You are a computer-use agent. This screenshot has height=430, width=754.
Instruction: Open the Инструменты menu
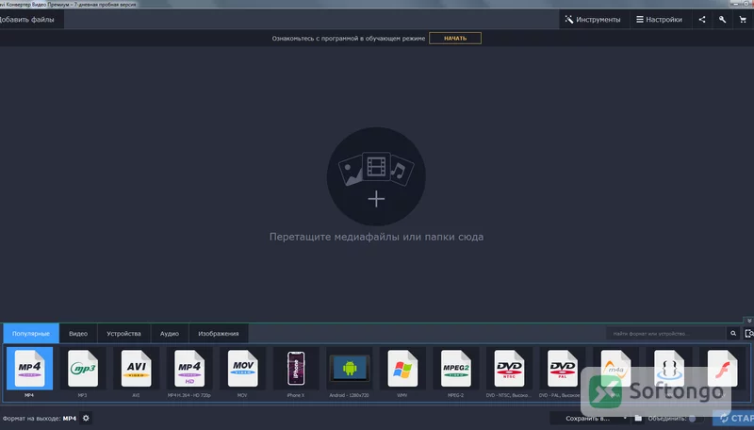[593, 20]
